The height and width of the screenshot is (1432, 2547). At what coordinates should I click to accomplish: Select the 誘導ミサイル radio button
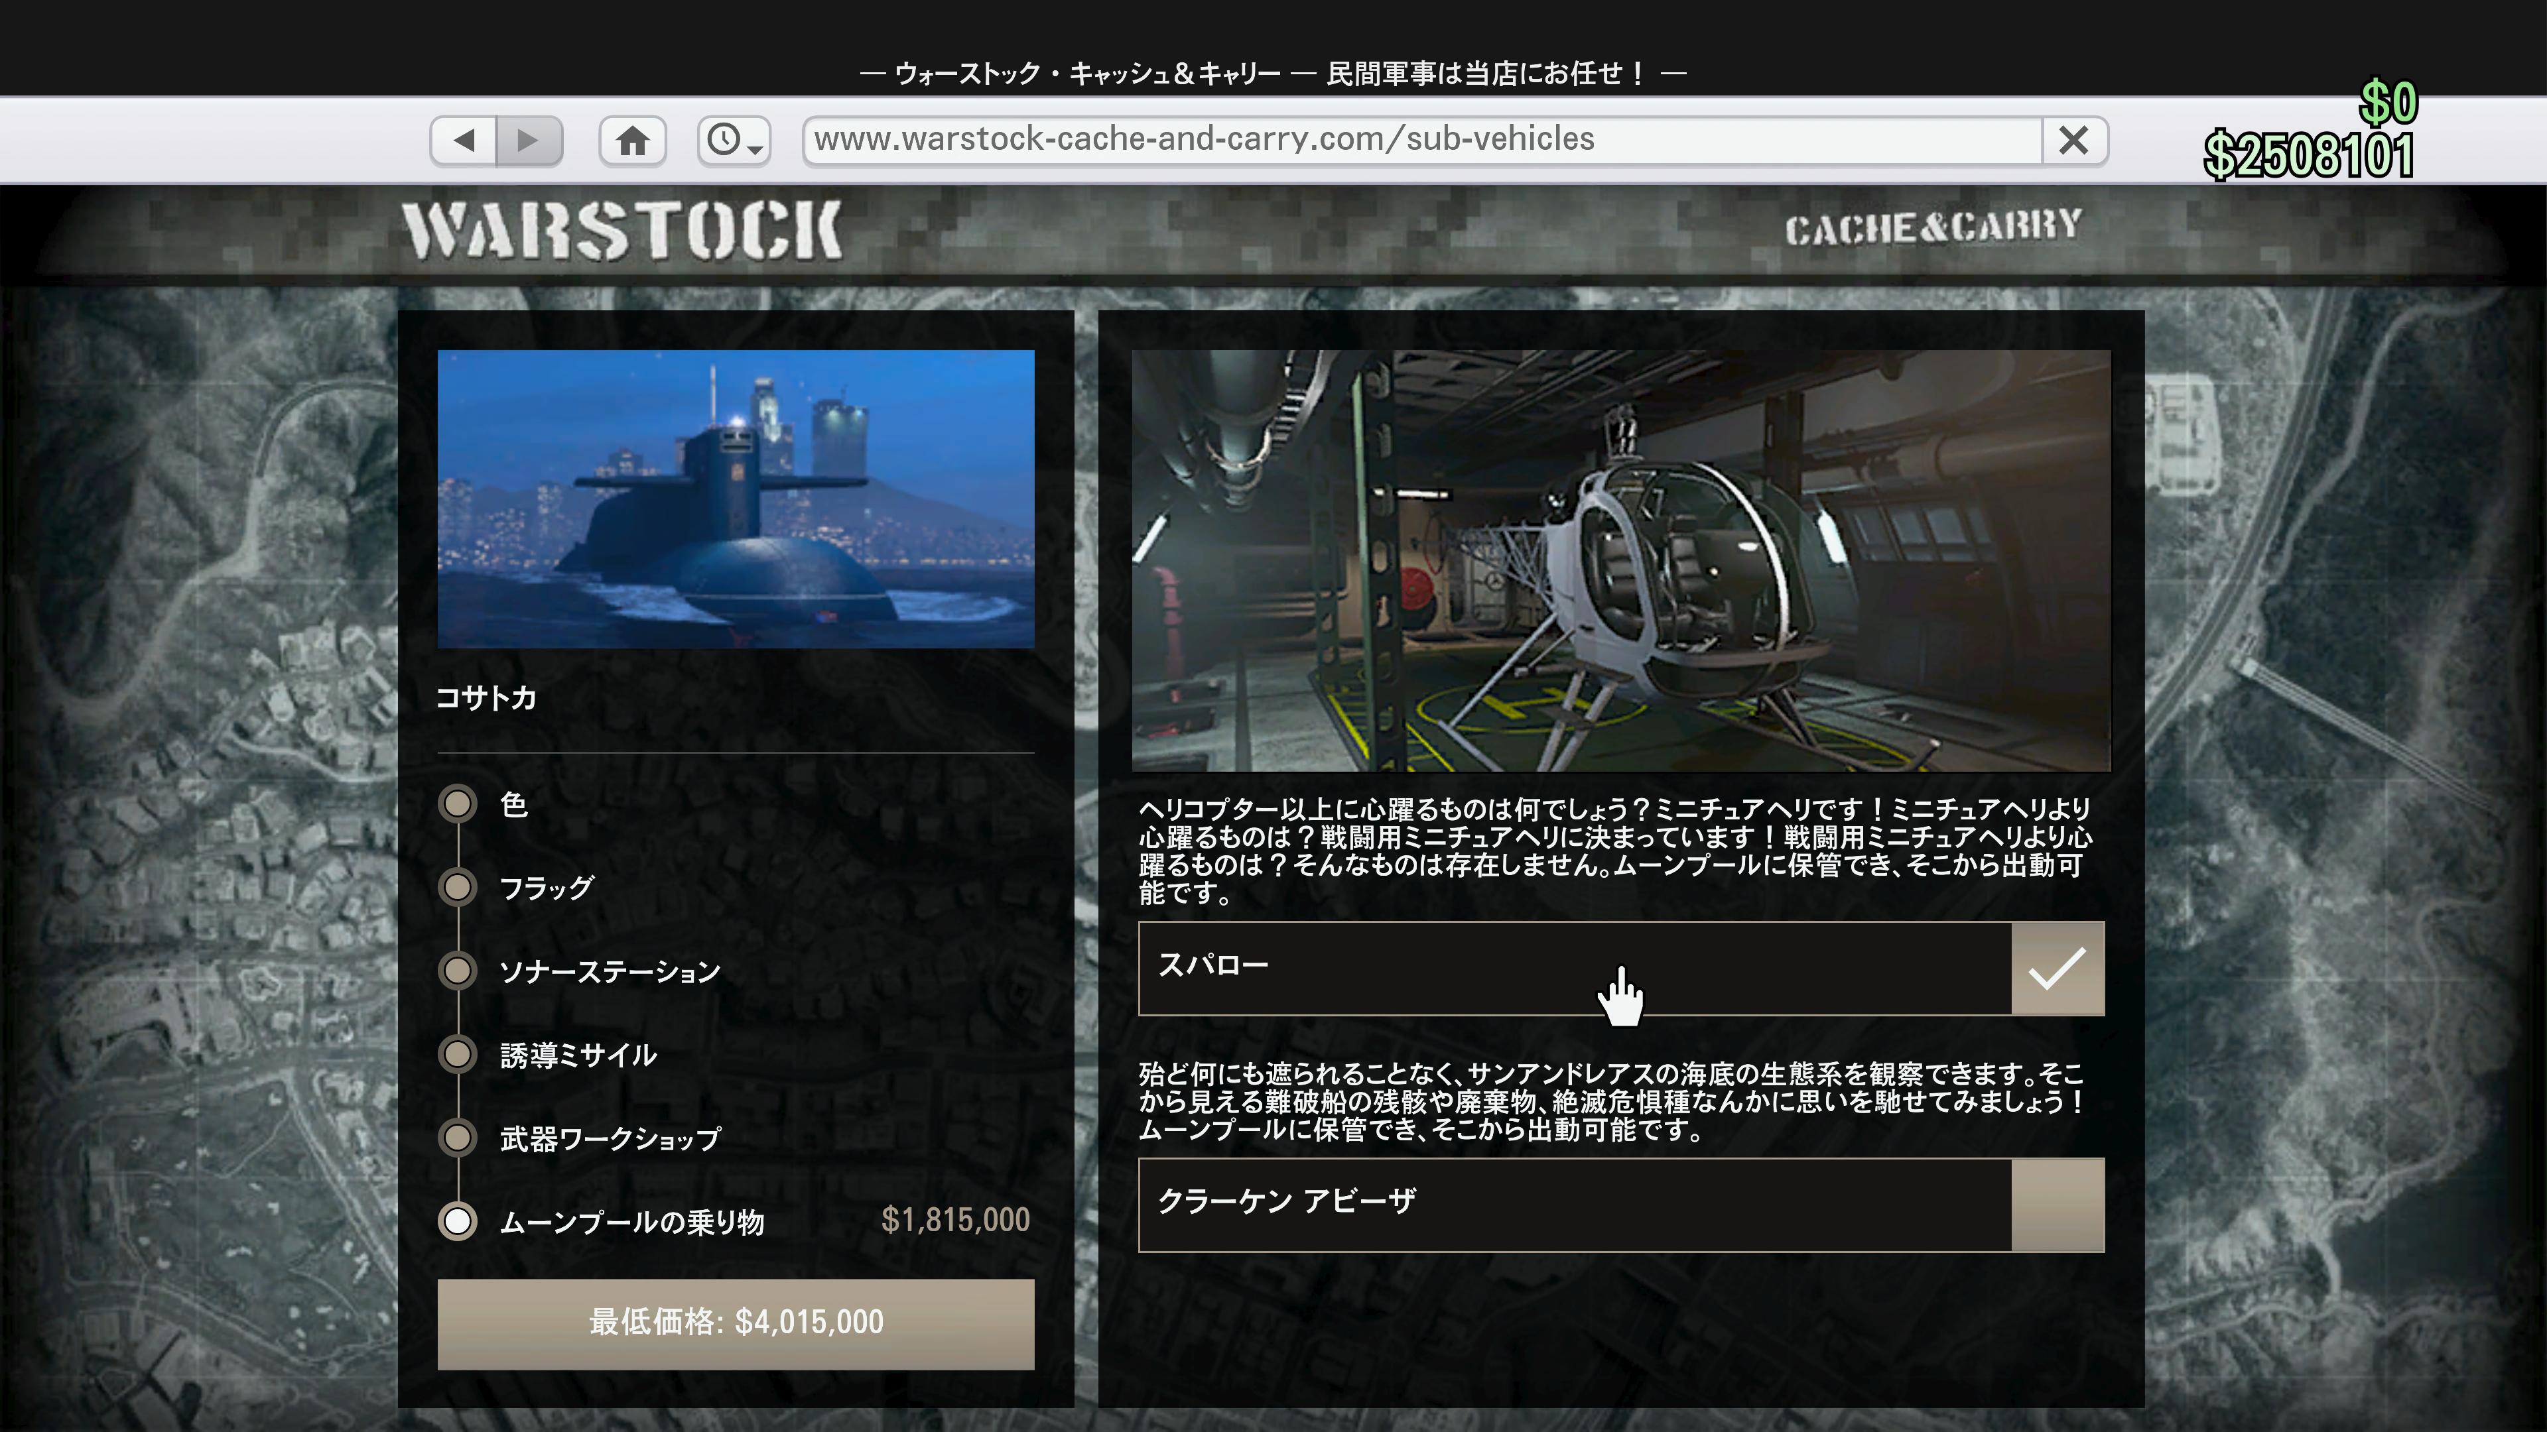[x=457, y=1055]
